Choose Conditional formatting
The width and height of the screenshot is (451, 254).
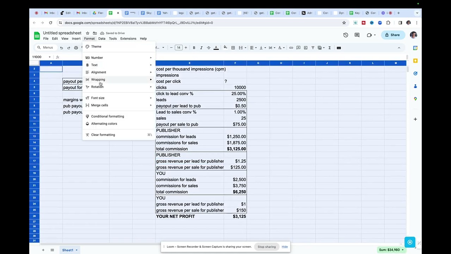point(119,116)
